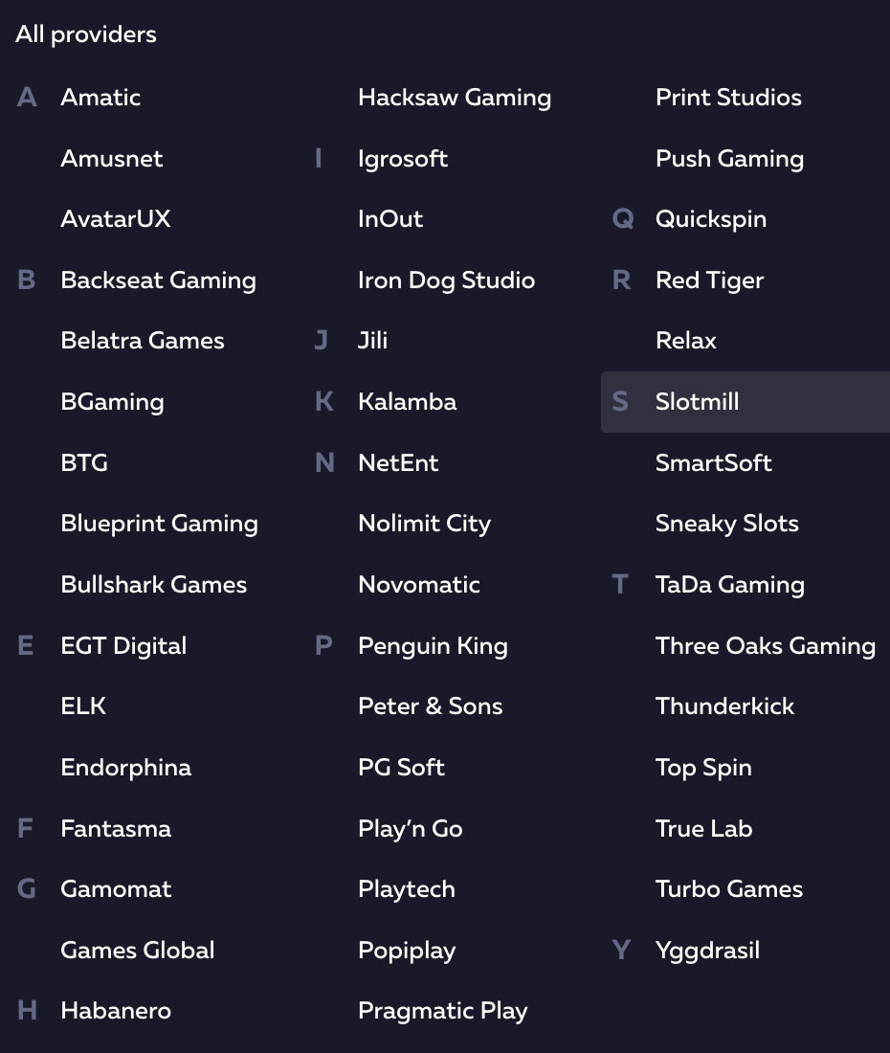Image resolution: width=890 pixels, height=1053 pixels.
Task: Select Yggdrasil from the list
Action: [x=707, y=951]
